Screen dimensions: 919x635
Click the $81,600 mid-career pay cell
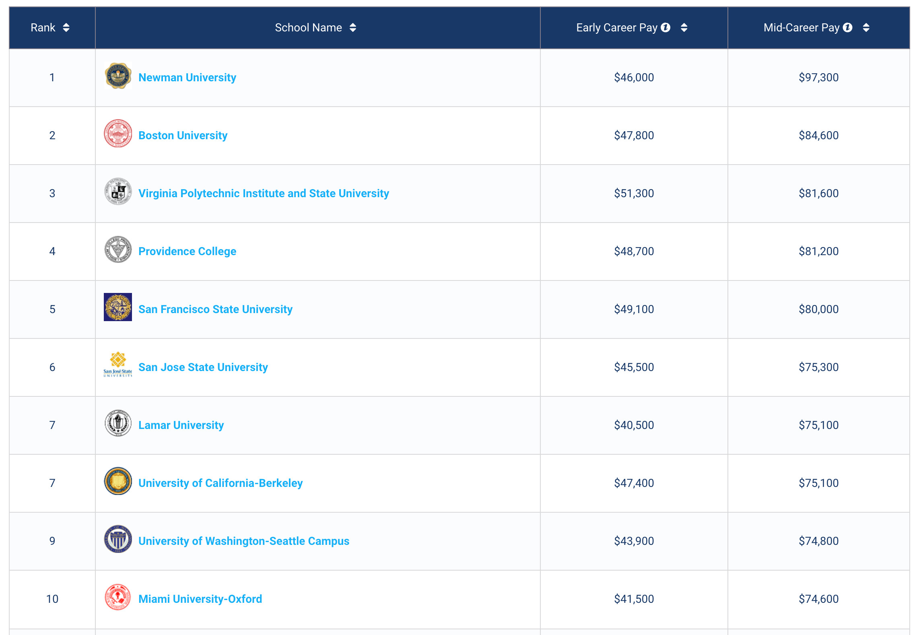[819, 194]
